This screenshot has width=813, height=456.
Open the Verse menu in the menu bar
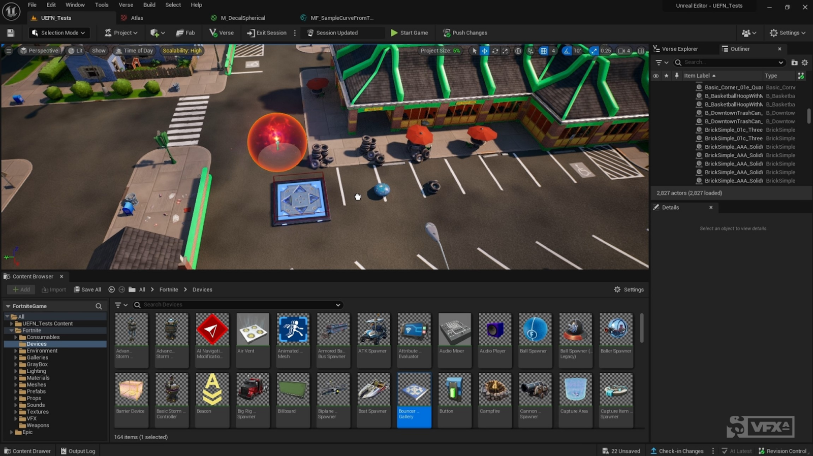pyautogui.click(x=126, y=5)
